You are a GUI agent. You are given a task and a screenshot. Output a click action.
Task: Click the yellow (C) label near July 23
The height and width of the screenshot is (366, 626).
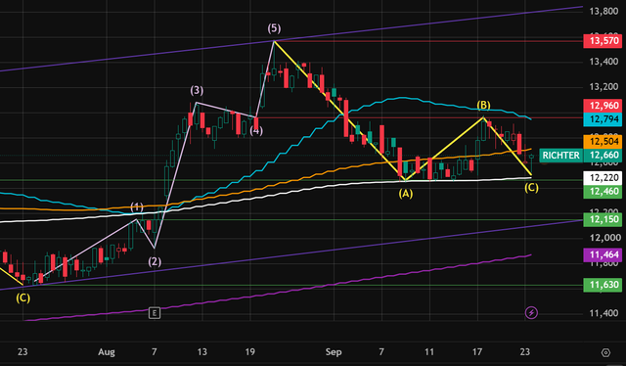click(x=22, y=298)
